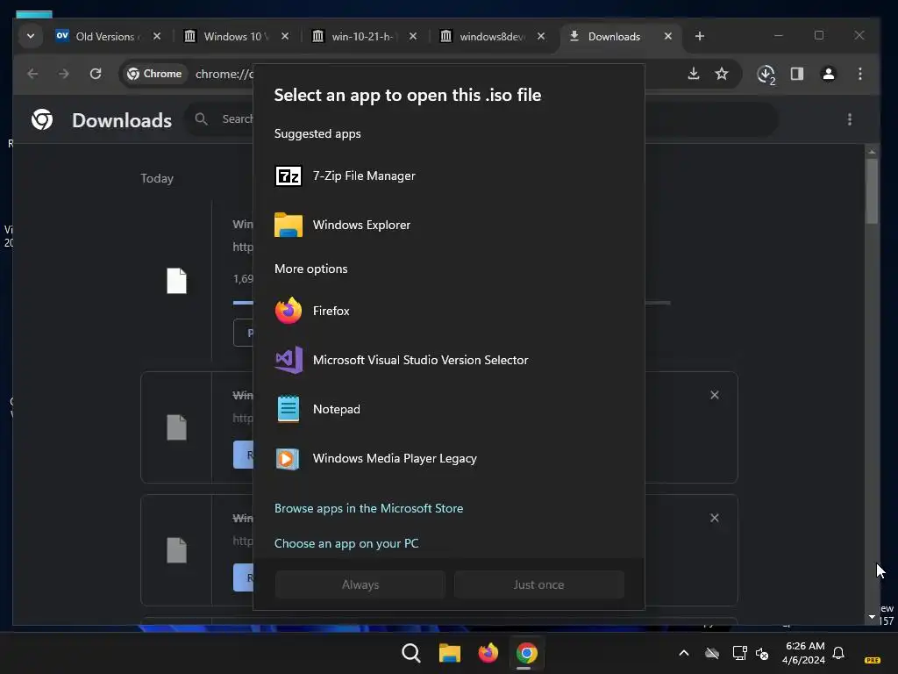Click the in-progress download file icon
Image resolution: width=898 pixels, height=674 pixels.
pos(176,281)
